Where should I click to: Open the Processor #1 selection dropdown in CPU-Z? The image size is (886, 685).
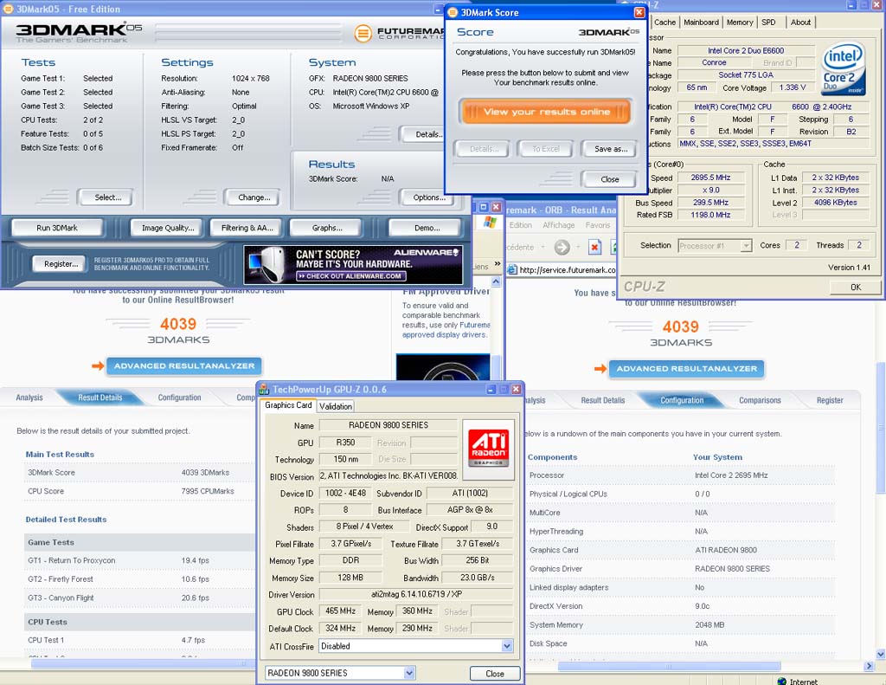pyautogui.click(x=747, y=245)
